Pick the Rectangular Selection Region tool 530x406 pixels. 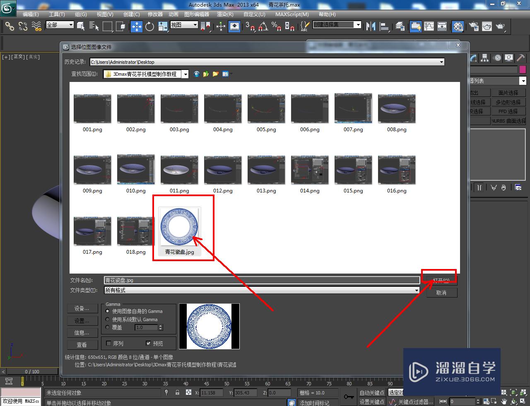(x=107, y=26)
